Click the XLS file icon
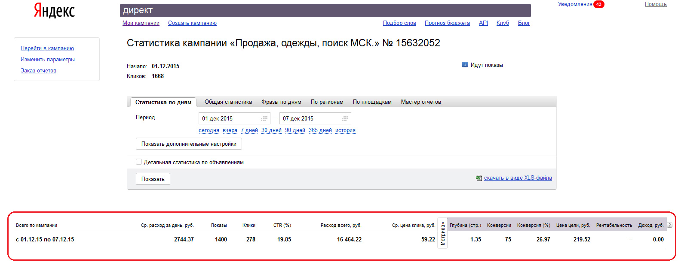 pos(479,178)
